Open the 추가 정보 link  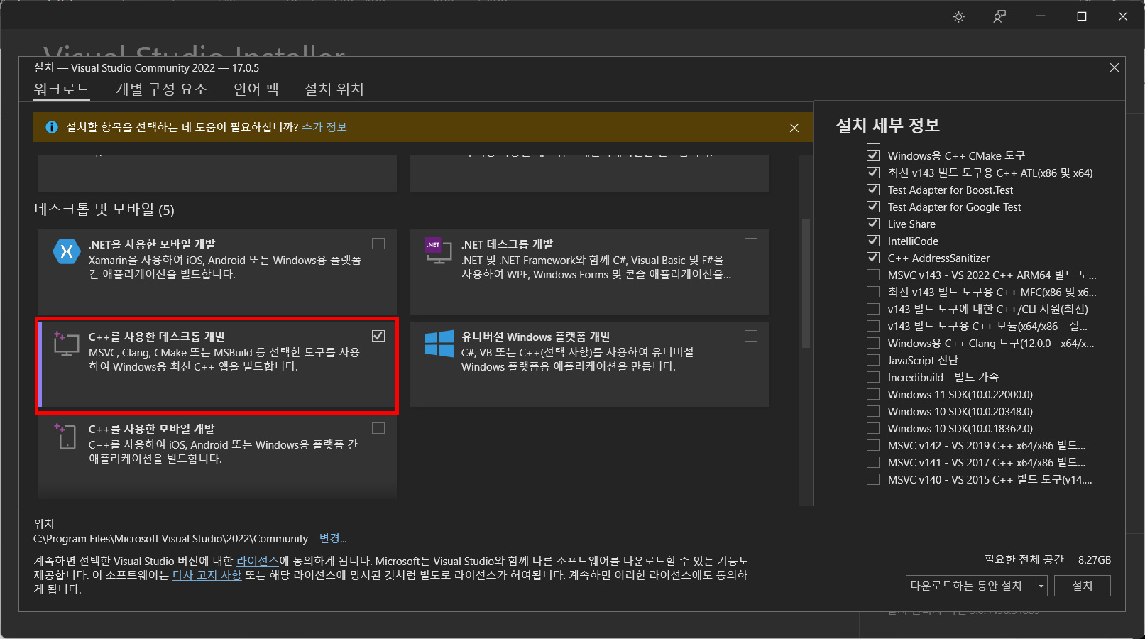pyautogui.click(x=324, y=127)
